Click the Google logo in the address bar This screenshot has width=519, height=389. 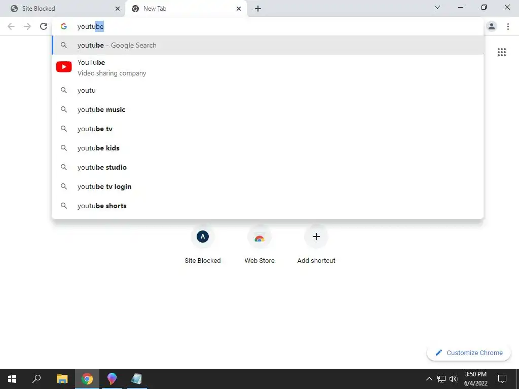64,26
